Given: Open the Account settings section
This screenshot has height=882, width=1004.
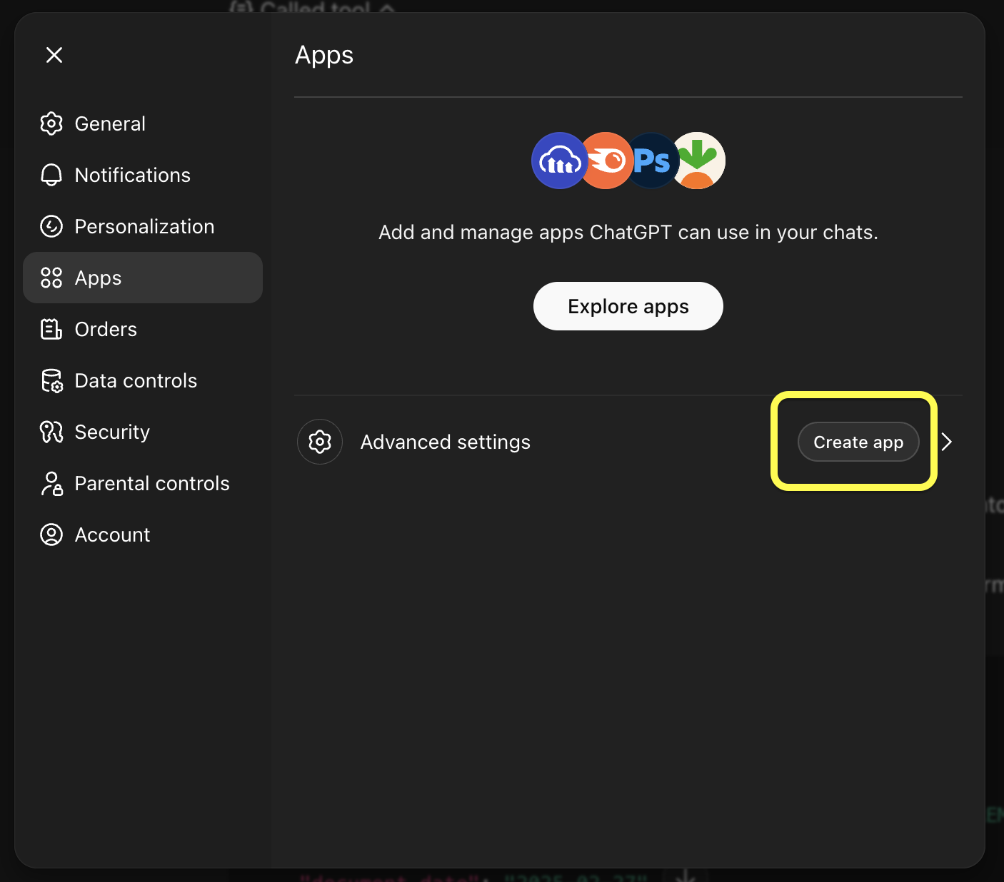Looking at the screenshot, I should (x=112, y=534).
